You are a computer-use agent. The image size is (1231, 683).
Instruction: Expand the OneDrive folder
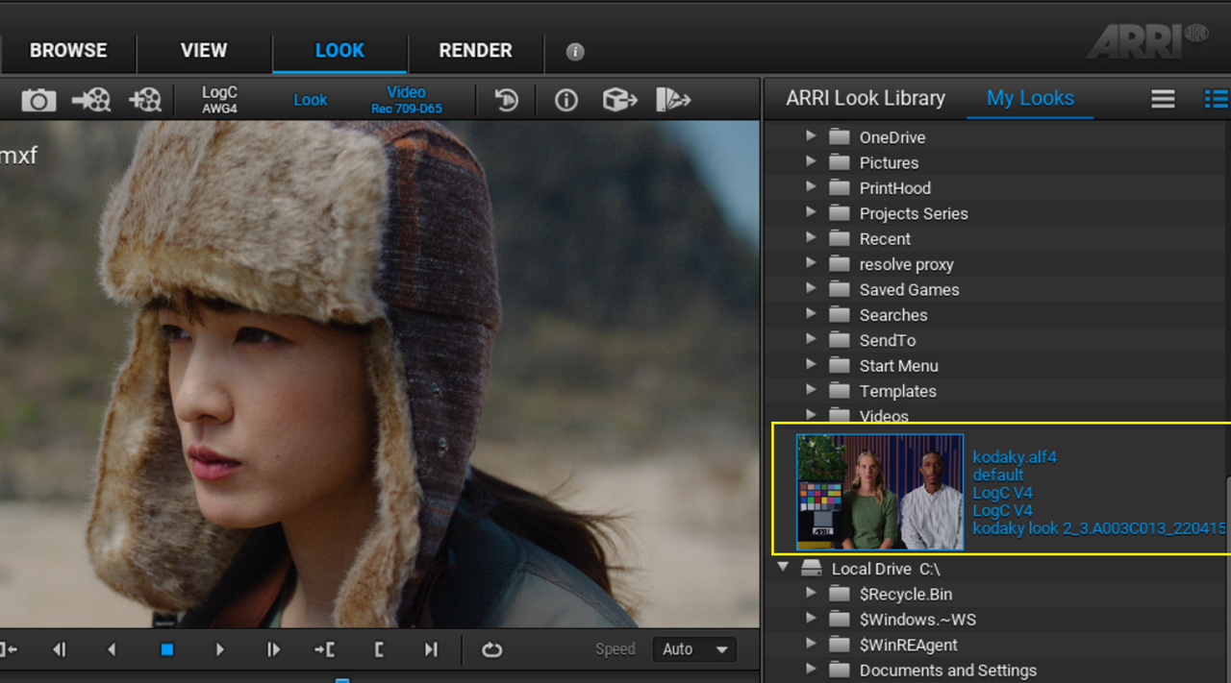(811, 136)
